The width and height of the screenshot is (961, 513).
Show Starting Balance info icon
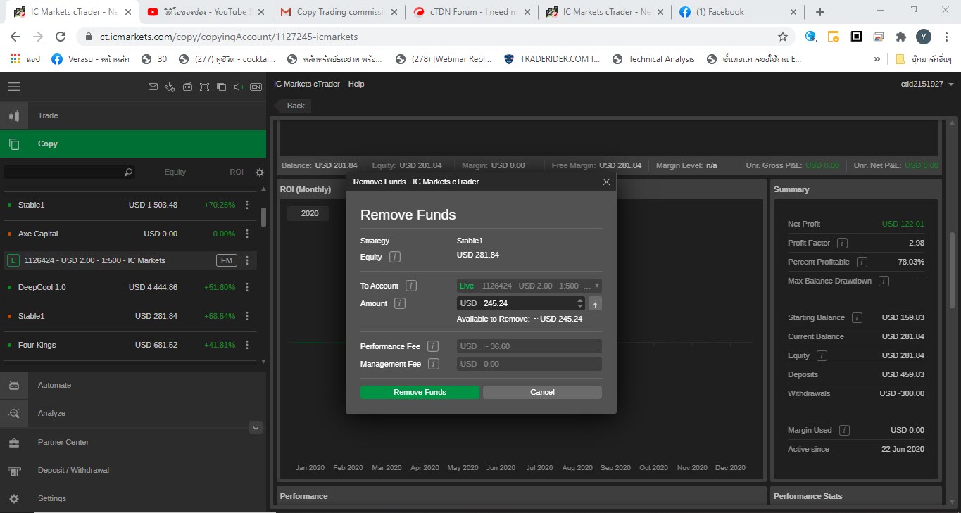coord(857,317)
